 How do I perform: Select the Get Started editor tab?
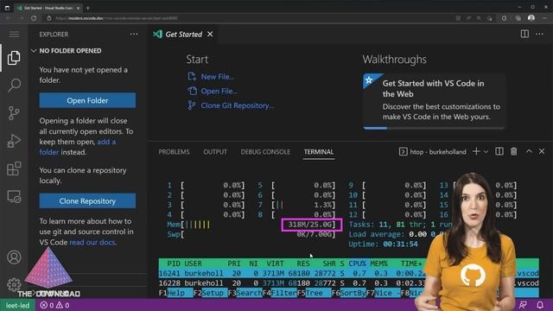(183, 35)
